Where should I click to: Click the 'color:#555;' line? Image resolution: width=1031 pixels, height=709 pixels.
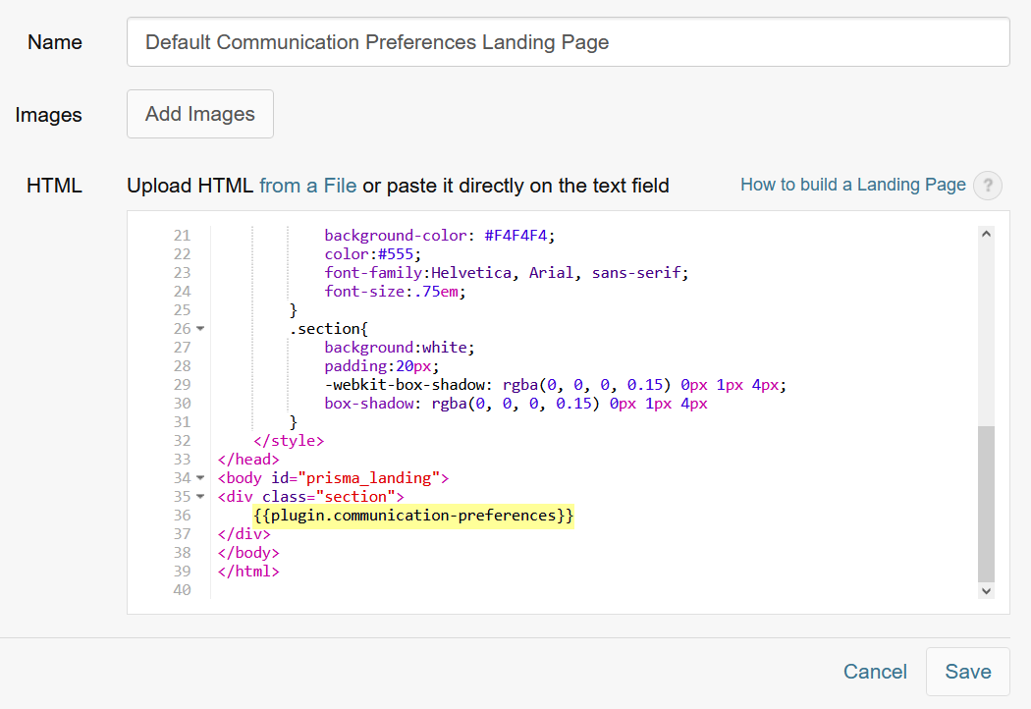tap(373, 254)
